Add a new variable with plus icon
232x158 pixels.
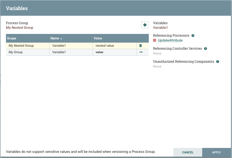point(145,25)
